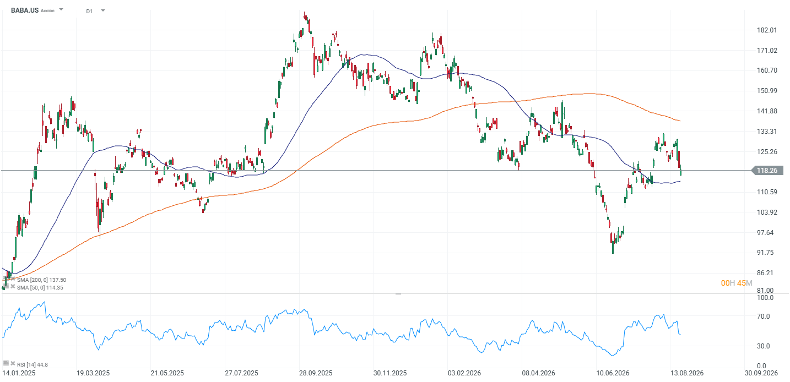The image size is (790, 382).
Task: Click the 133.31 price axis label
Action: pos(766,132)
